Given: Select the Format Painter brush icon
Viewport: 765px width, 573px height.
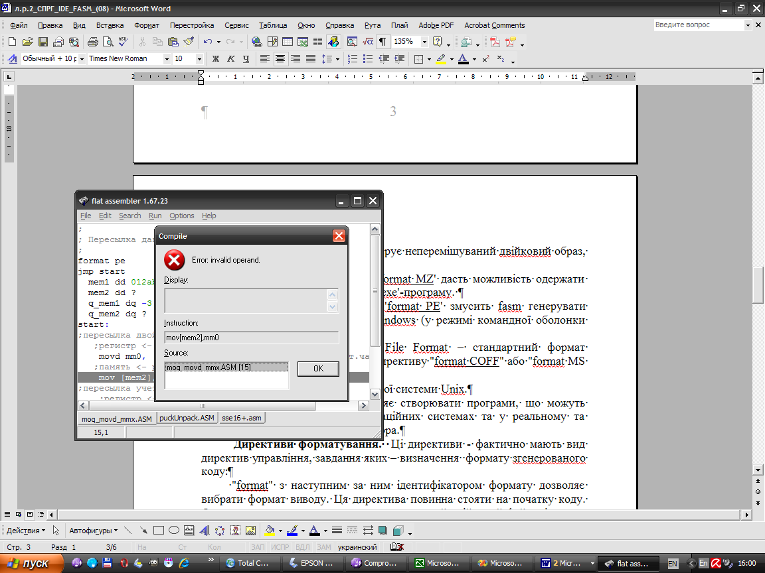Looking at the screenshot, I should tap(189, 42).
